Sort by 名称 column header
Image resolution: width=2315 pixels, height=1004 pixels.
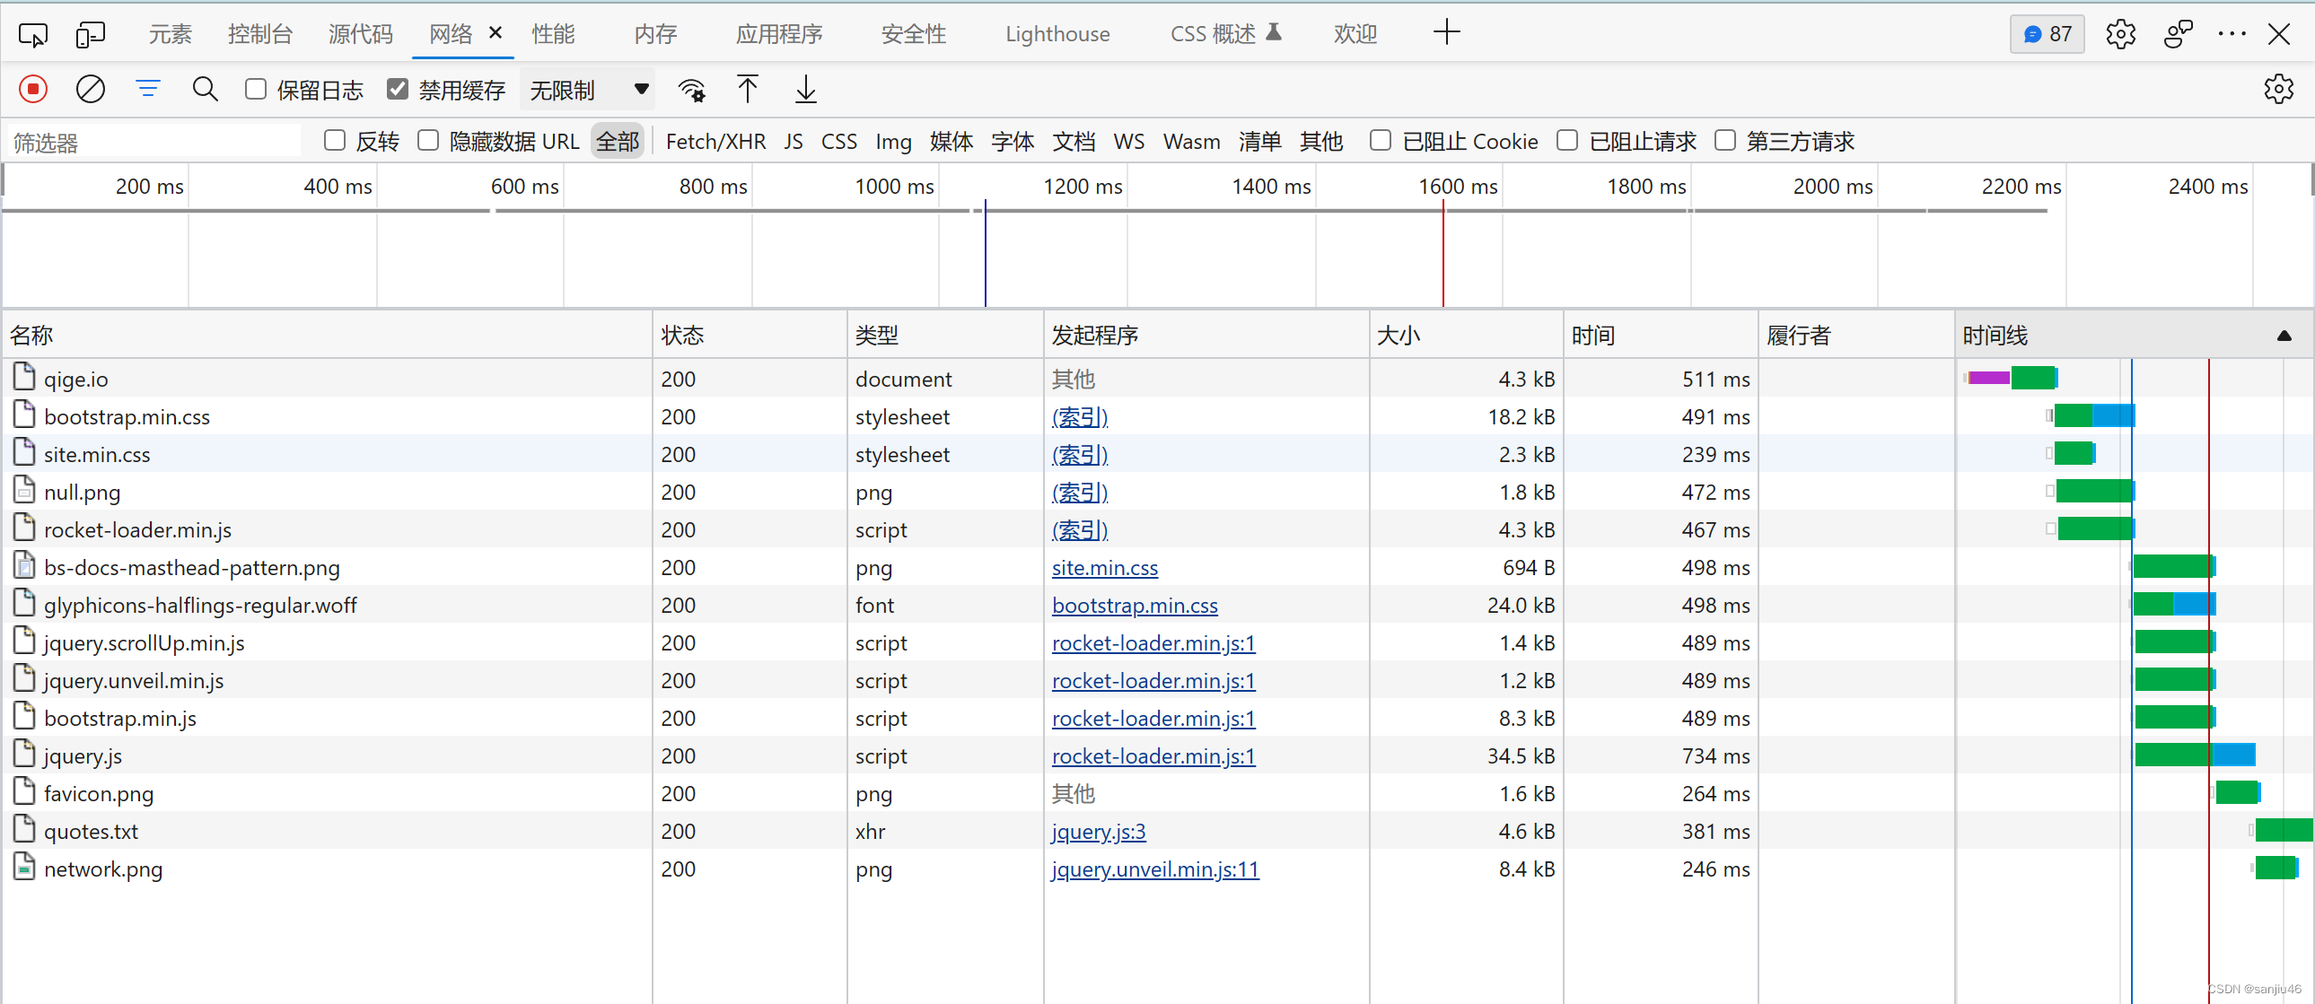pos(327,335)
